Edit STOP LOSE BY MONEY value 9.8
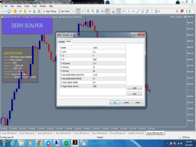 pos(109,82)
